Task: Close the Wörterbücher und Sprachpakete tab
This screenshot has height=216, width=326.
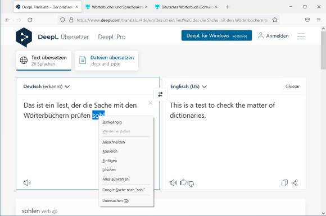Action: [146, 7]
